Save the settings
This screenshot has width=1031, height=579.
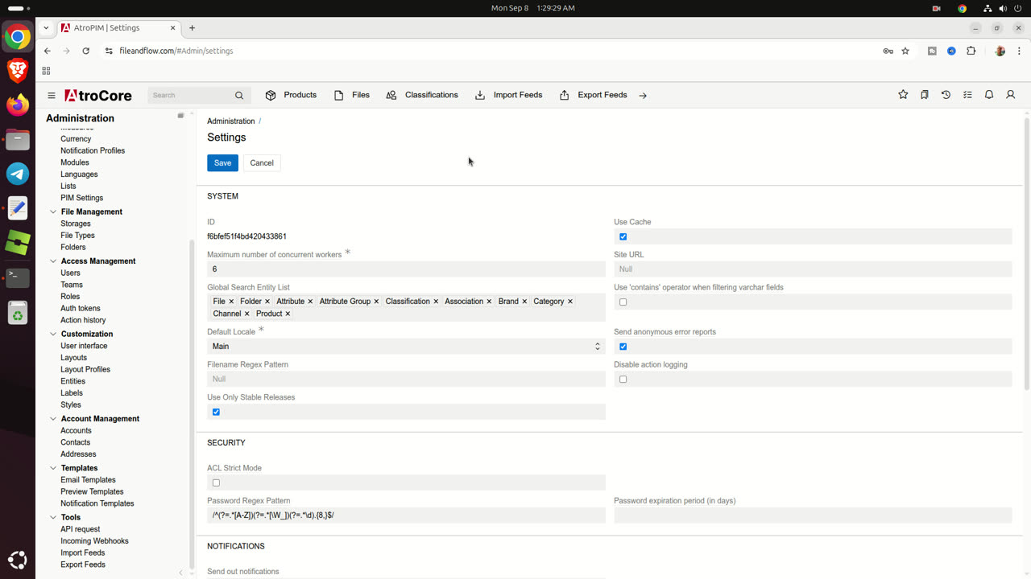(222, 162)
